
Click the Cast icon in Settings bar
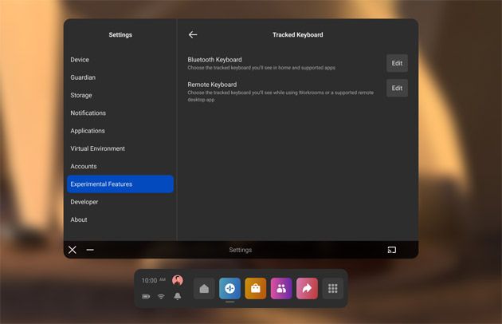(392, 250)
